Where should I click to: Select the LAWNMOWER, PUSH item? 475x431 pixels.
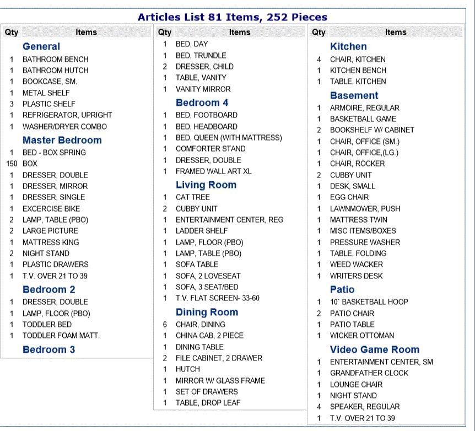365,209
